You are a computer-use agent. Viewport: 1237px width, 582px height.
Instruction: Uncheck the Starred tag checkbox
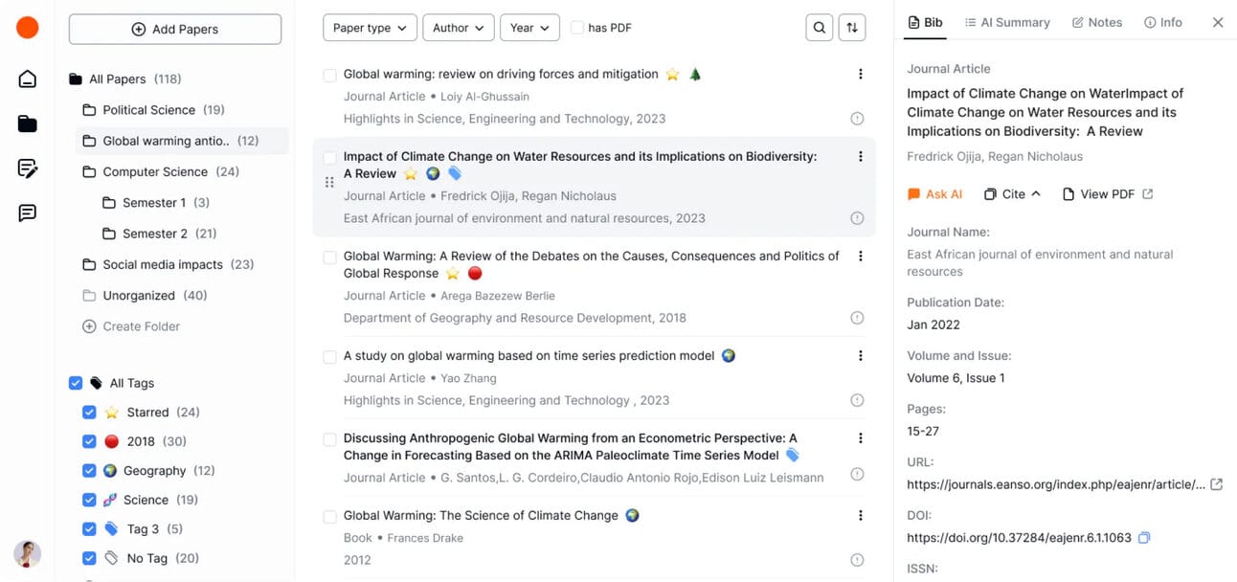click(89, 413)
